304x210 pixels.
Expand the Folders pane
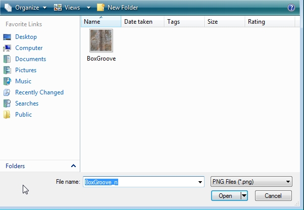pos(73,166)
